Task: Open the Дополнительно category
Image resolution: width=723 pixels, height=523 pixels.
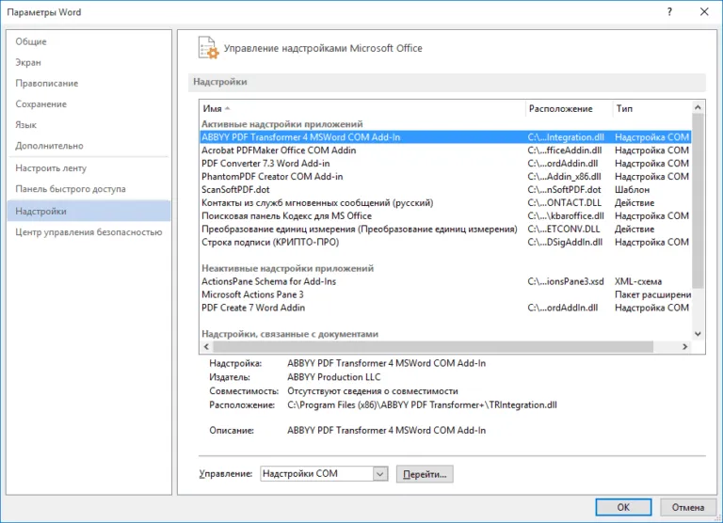Action: coord(88,146)
